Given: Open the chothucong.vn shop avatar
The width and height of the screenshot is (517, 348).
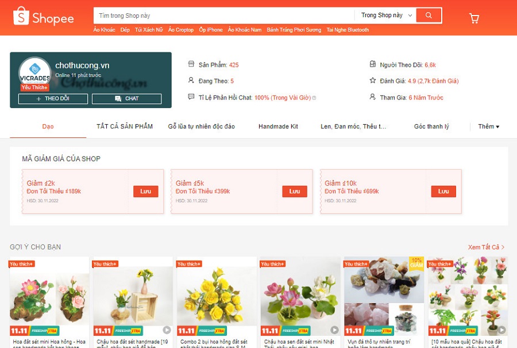Looking at the screenshot, I should tap(34, 73).
